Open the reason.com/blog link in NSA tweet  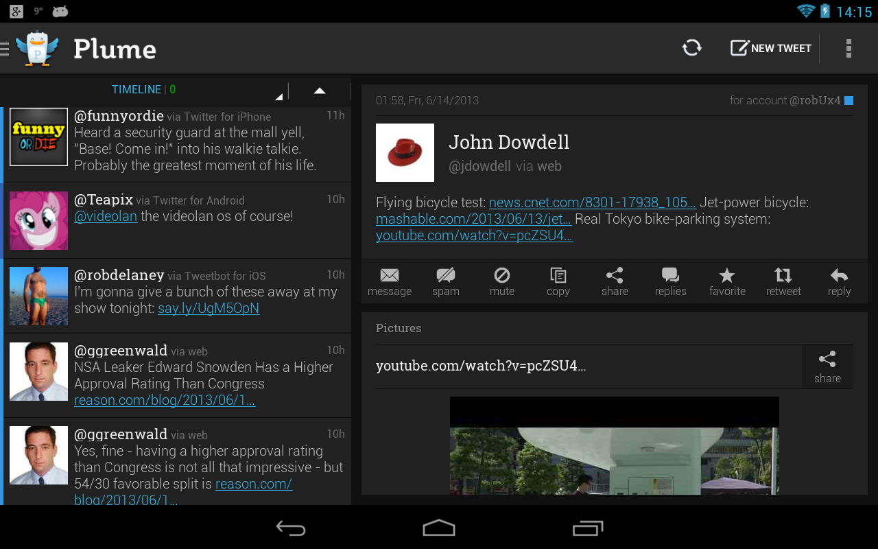pyautogui.click(x=165, y=400)
